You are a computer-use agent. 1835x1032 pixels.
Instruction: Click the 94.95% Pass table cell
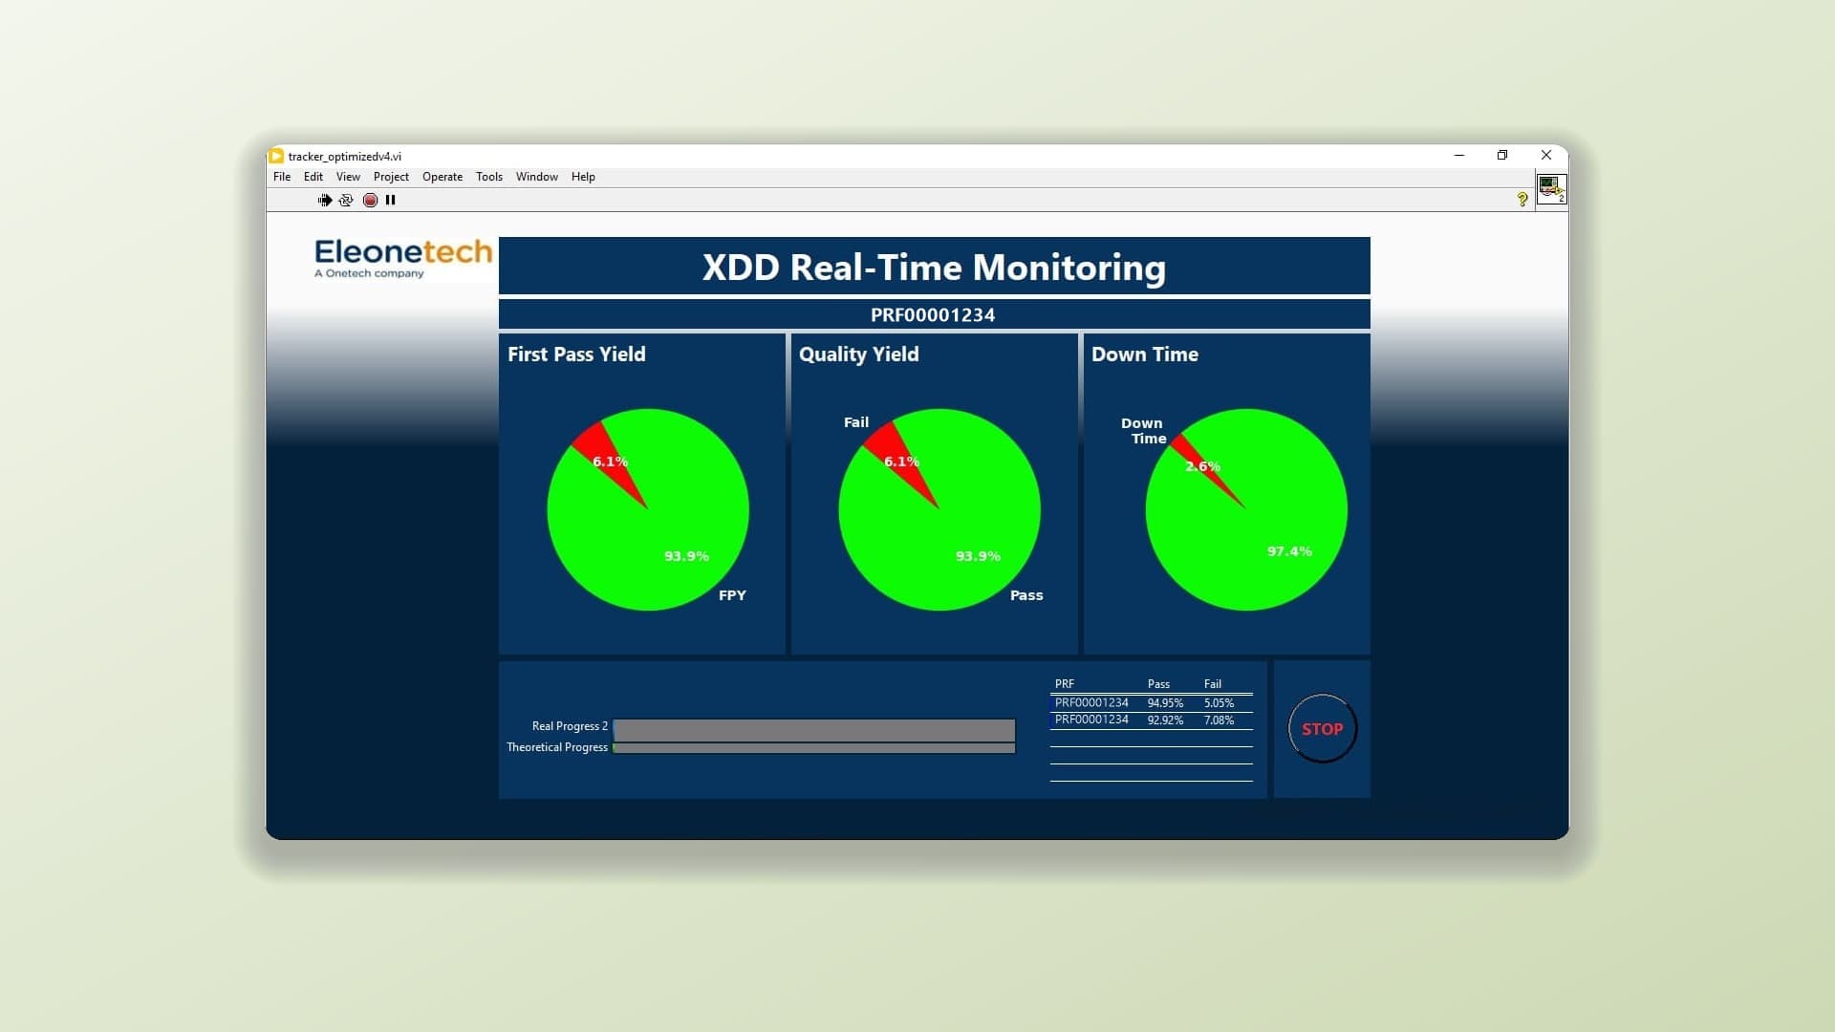click(x=1165, y=703)
